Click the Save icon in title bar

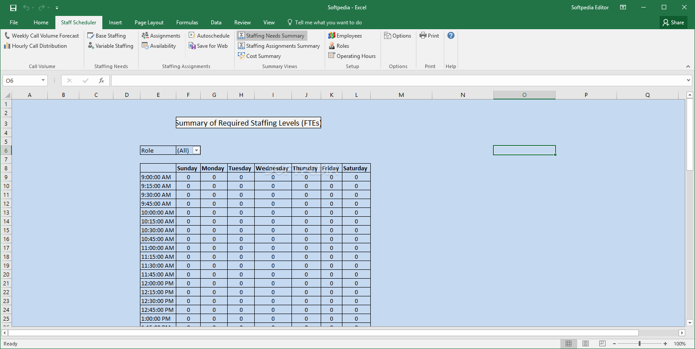13,8
